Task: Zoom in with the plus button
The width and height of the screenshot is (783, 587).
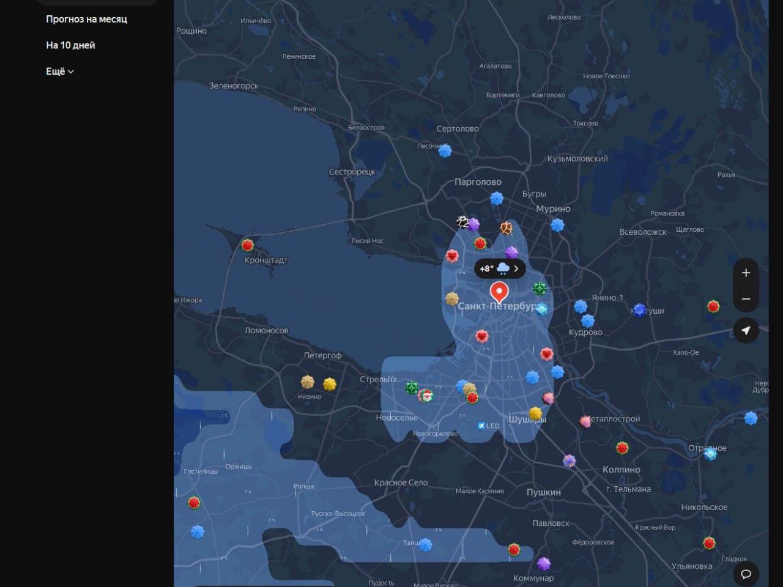Action: pyautogui.click(x=746, y=273)
